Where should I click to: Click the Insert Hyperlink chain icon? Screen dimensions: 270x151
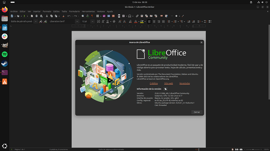pyautogui.click(x=137, y=16)
